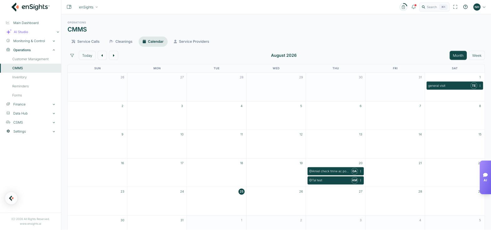Viewport: 491px width, 230px height.
Task: Switch to Service Calls tab
Action: pyautogui.click(x=85, y=42)
